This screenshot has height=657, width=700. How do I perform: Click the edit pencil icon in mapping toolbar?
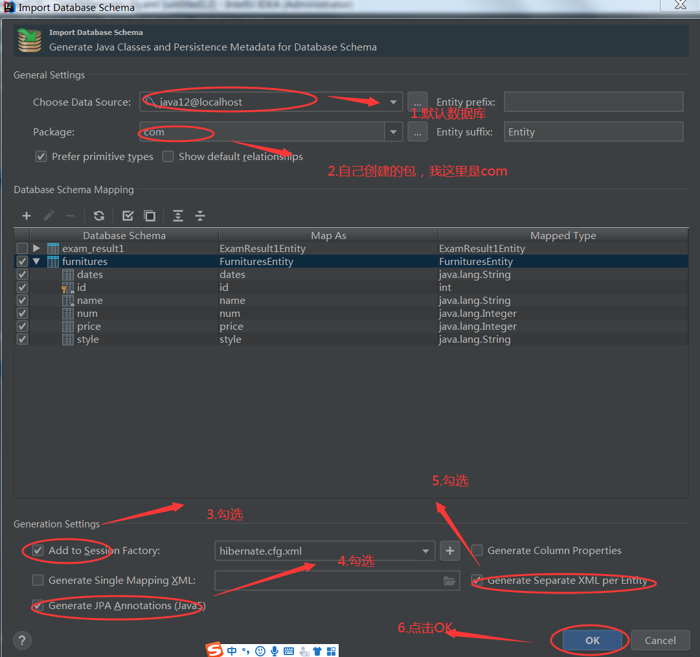click(x=49, y=216)
